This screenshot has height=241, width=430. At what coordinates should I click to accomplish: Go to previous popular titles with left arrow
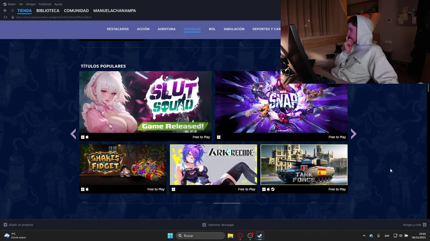(73, 134)
